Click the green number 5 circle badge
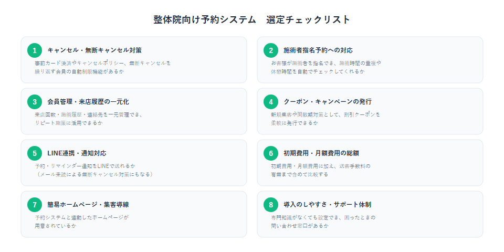 (35, 153)
